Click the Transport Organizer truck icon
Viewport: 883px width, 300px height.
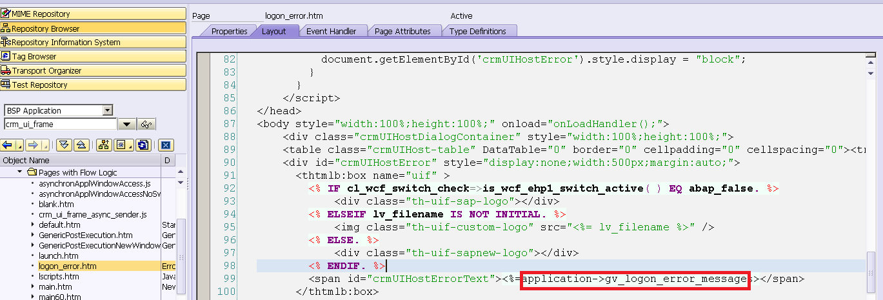point(6,70)
